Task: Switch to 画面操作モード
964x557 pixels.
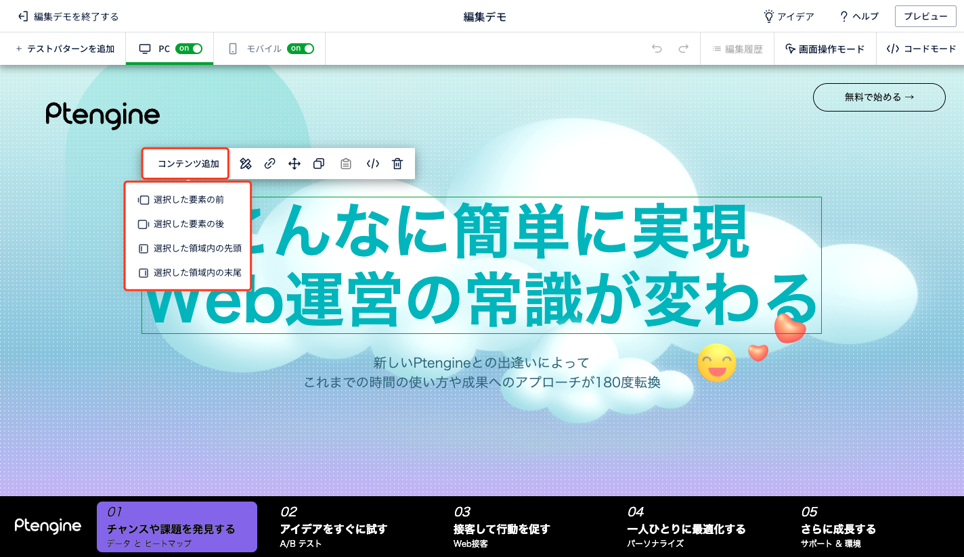Action: pos(825,49)
